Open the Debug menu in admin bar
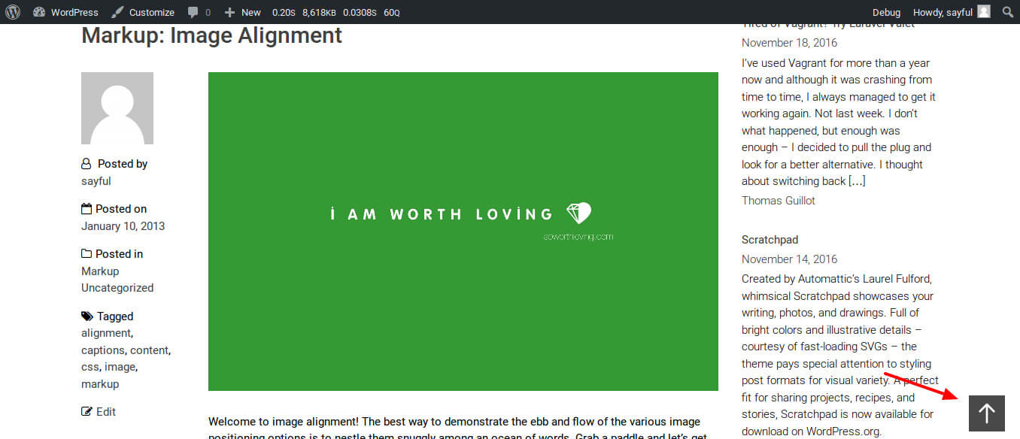This screenshot has height=439, width=1020. pyautogui.click(x=886, y=12)
